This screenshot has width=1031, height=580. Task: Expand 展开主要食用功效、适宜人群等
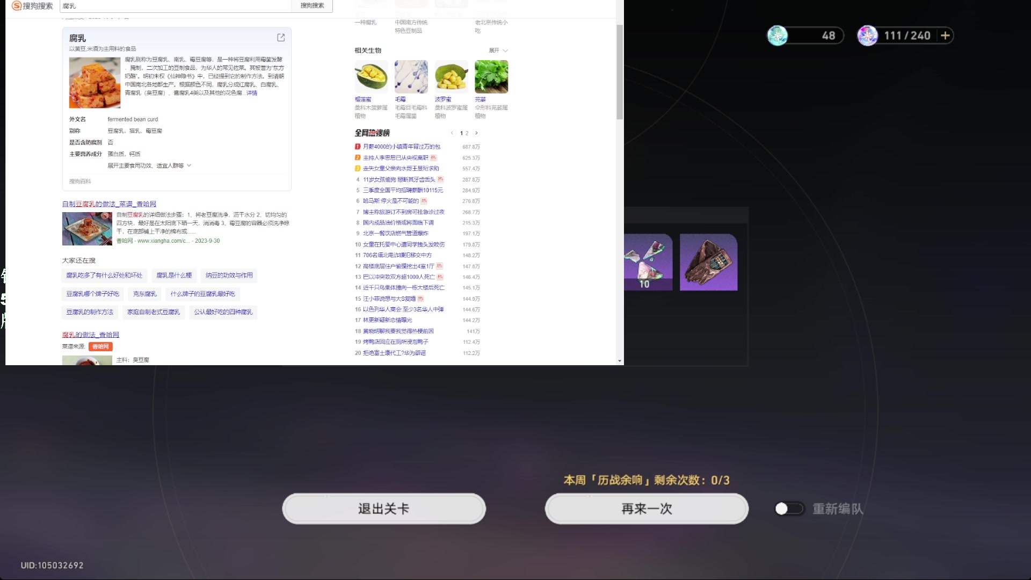[149, 165]
